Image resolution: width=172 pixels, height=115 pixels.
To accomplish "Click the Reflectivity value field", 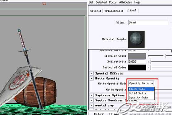I will pos(137,62).
